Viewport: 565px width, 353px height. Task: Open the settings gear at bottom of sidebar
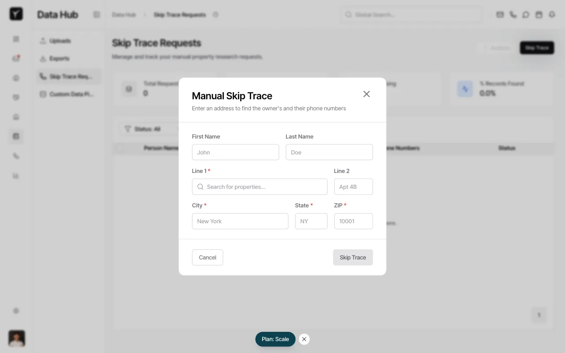(x=16, y=311)
